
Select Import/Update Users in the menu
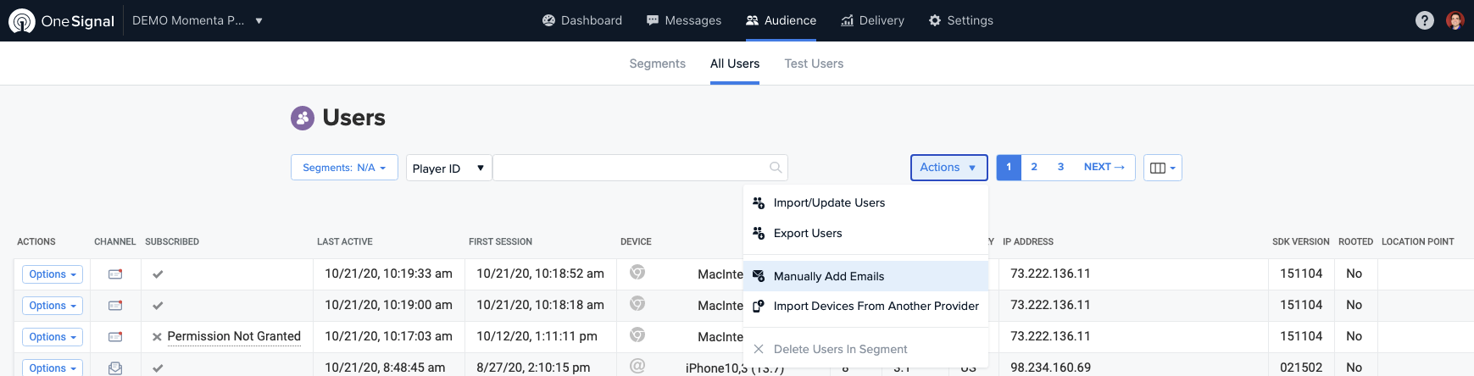(x=828, y=202)
